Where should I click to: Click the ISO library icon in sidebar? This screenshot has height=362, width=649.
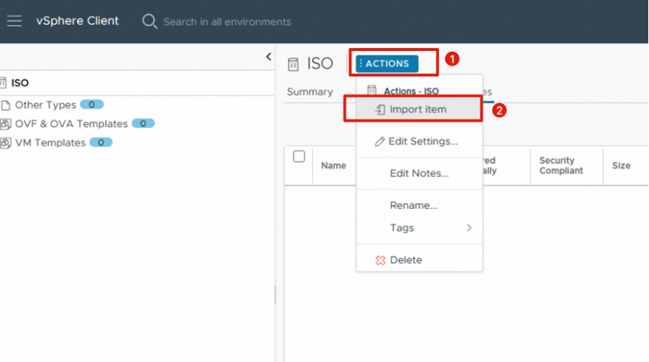[4, 83]
